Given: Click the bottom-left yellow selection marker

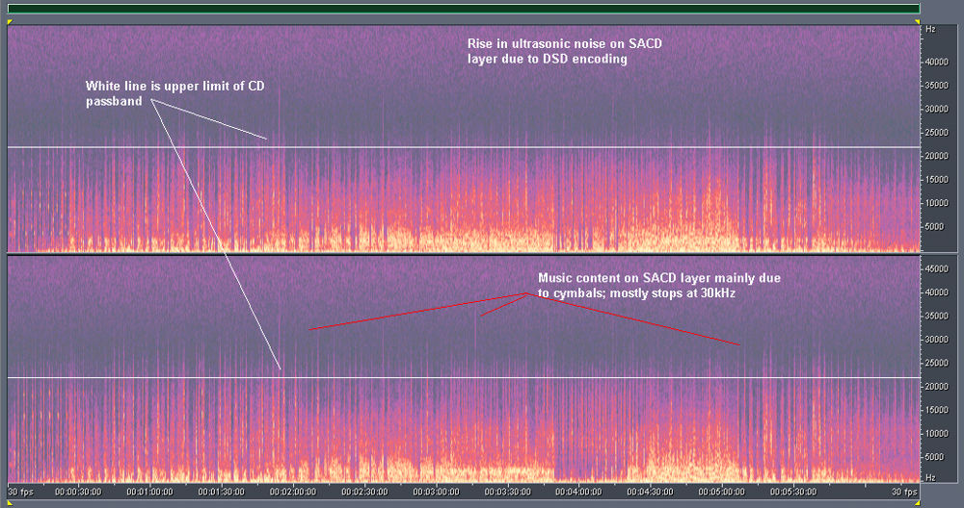Looking at the screenshot, I should (x=9, y=502).
